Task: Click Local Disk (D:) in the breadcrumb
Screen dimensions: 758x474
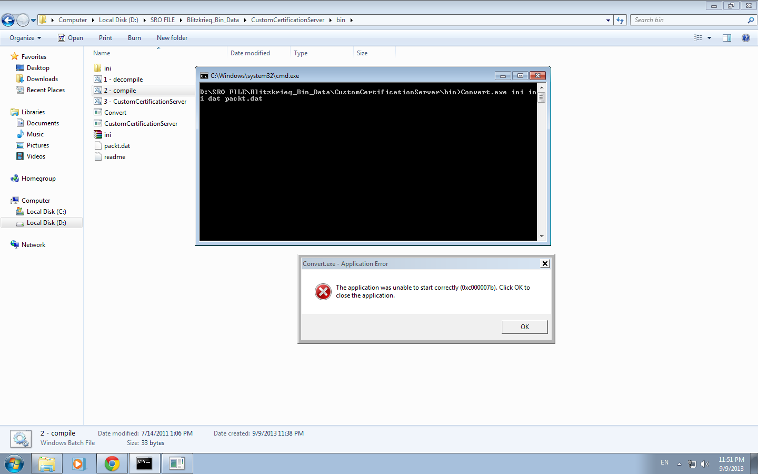Action: (118, 20)
